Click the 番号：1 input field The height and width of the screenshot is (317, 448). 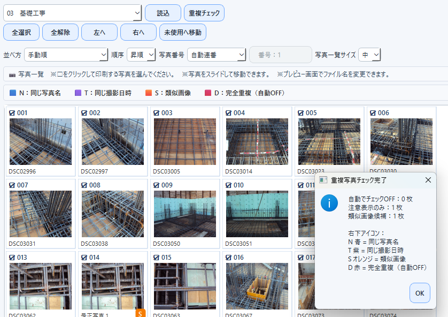(x=281, y=55)
